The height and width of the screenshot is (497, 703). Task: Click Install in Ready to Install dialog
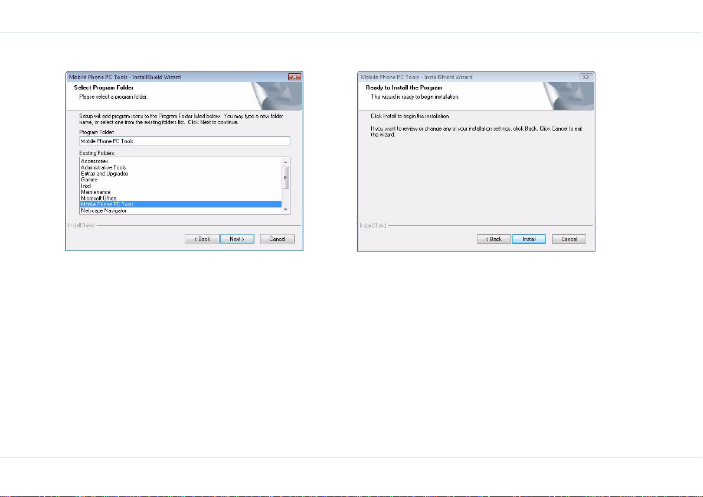(529, 239)
